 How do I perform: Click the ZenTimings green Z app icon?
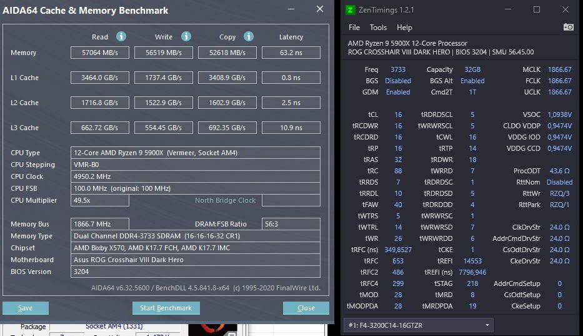350,9
